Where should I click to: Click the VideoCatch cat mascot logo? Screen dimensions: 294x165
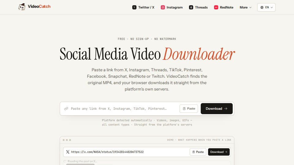(22, 7)
